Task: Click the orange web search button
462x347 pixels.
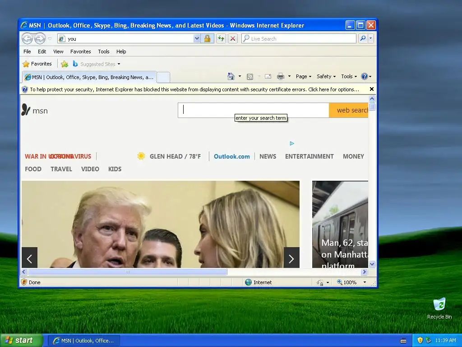Action: click(349, 110)
